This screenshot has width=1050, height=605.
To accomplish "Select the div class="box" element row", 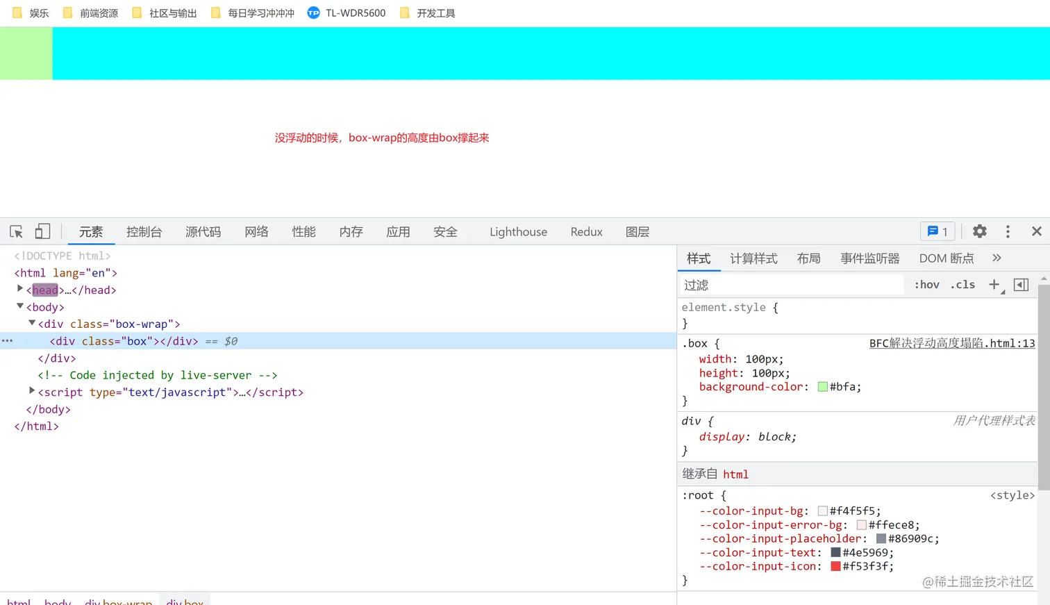I will [338, 341].
